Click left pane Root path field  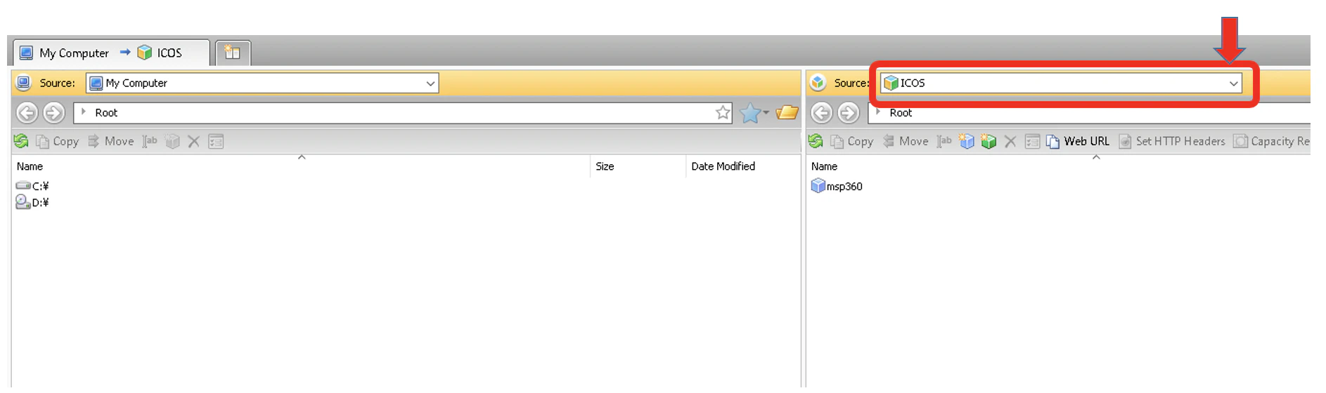point(403,112)
